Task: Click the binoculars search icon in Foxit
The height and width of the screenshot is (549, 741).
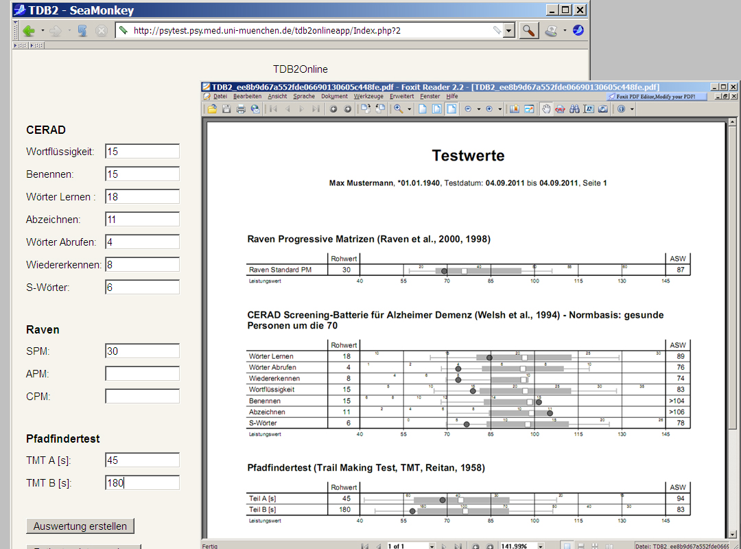Action: [x=574, y=109]
